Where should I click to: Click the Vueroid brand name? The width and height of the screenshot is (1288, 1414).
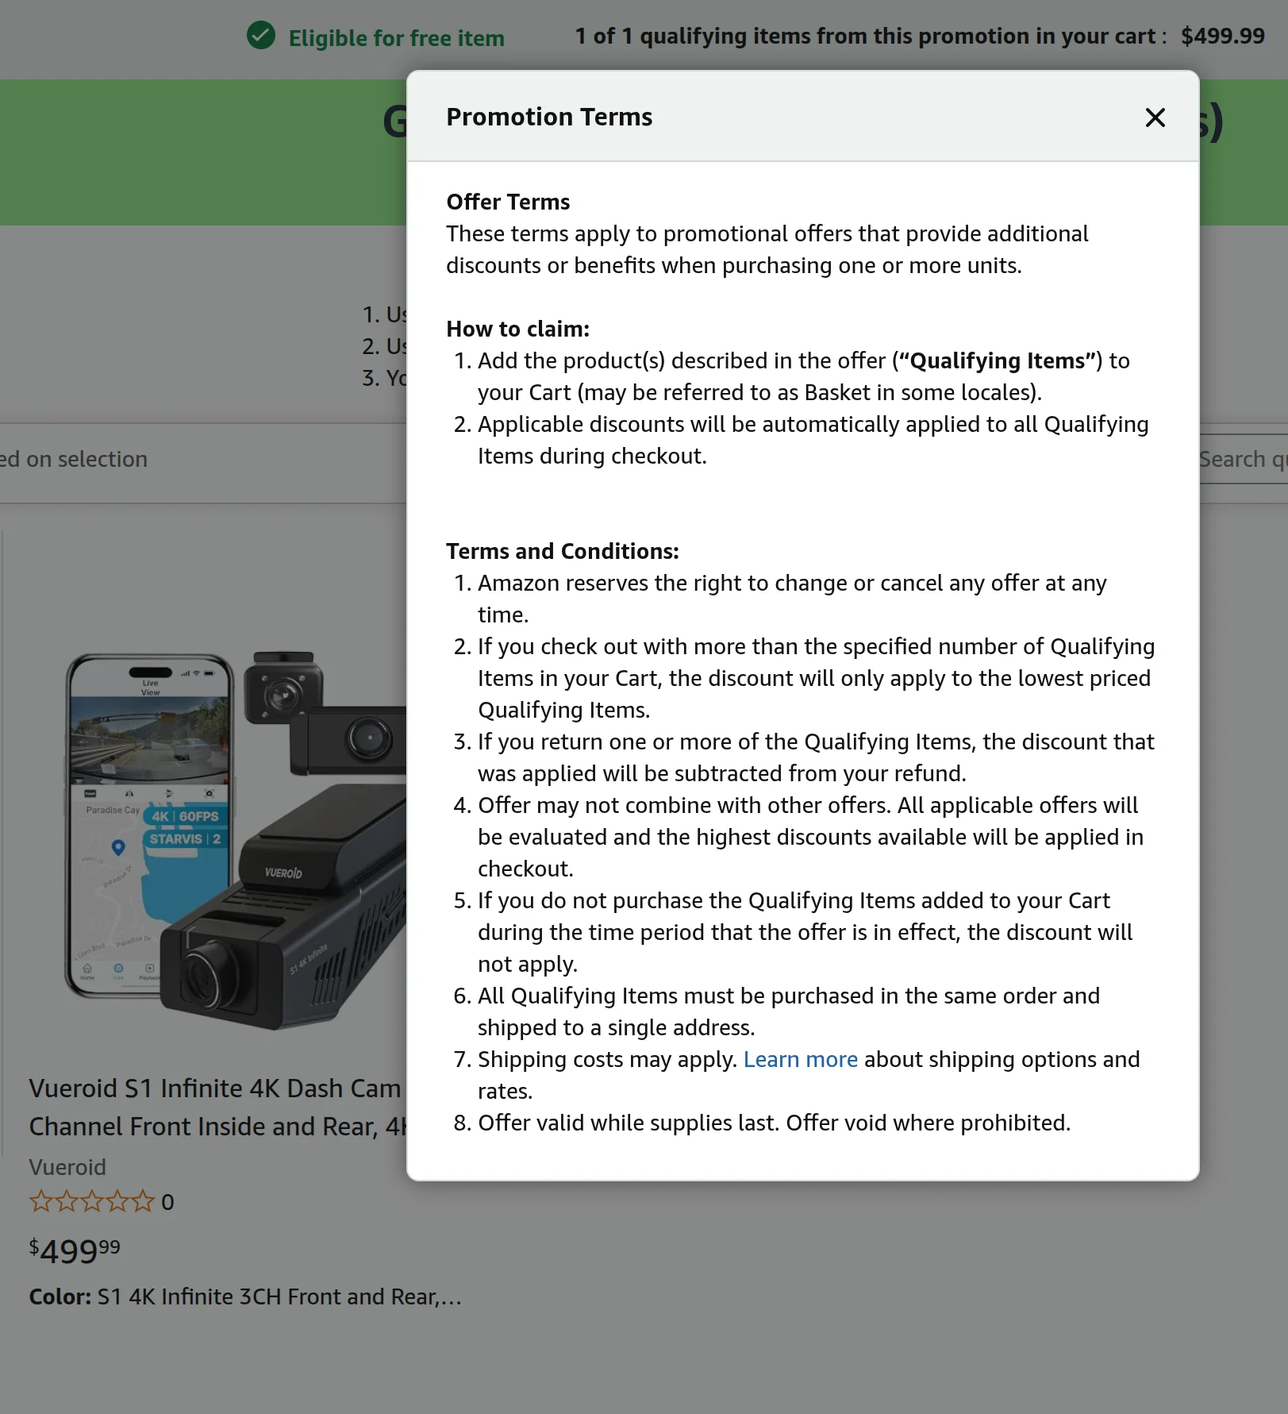[67, 1167]
